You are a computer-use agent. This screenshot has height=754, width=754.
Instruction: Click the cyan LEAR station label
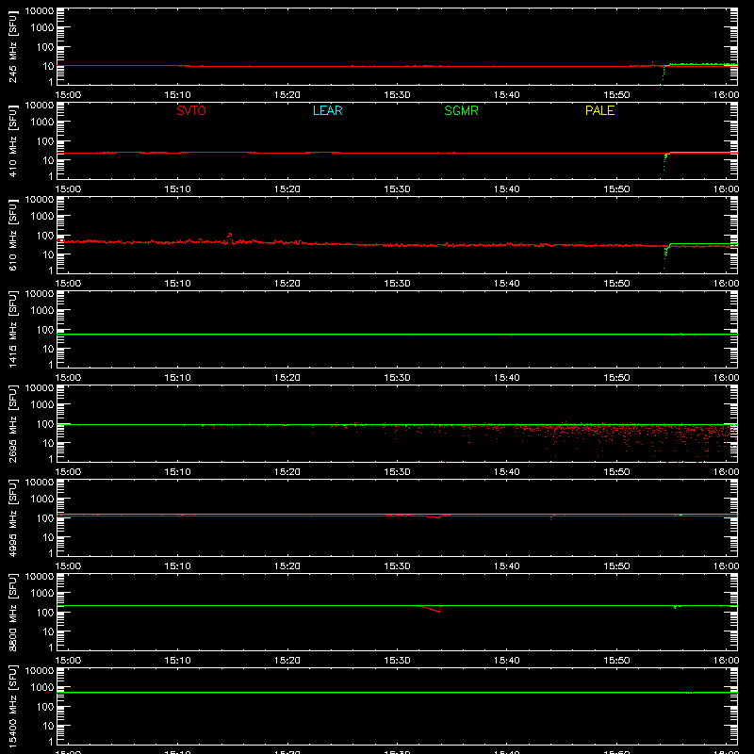pos(327,110)
